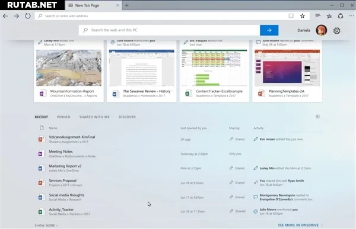Open VolcanoAssignment-KimFinal file
Screen dimensions: 356x229
72,137
